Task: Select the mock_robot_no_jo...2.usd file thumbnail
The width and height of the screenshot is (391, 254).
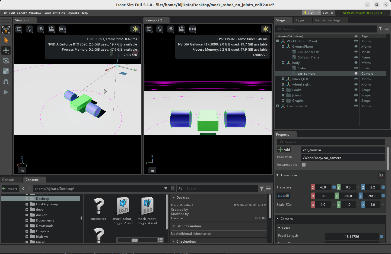Action: (x=123, y=206)
